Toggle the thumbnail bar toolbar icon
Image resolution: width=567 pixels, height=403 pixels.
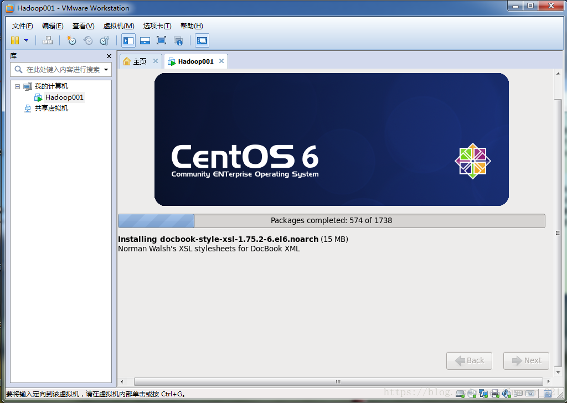click(x=145, y=40)
